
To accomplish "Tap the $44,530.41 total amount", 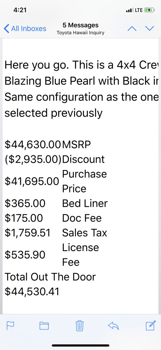I will 32,291.
